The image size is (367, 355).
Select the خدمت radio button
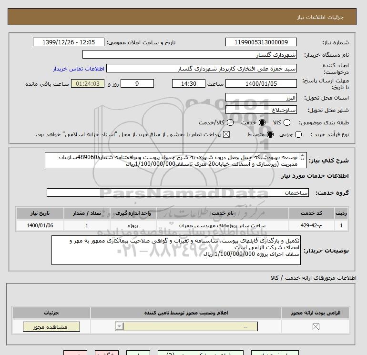[262, 122]
